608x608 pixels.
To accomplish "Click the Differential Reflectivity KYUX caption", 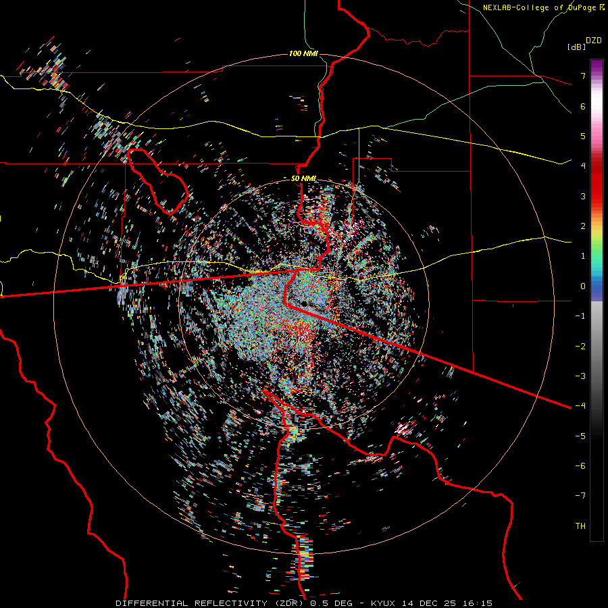I will 304,603.
